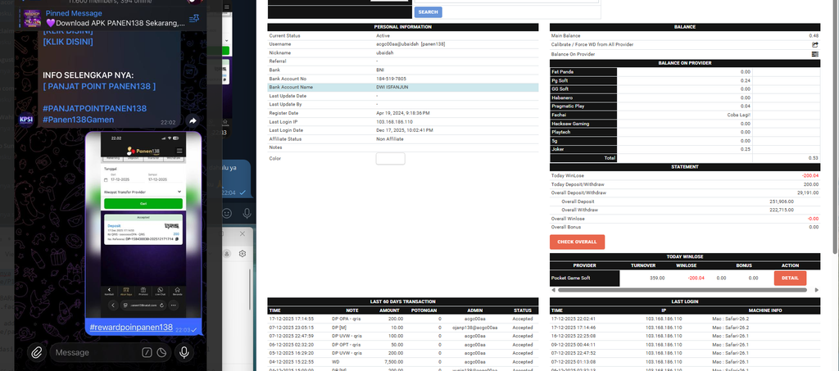Click the KPSI channel avatar in chat
839x371 pixels.
(25, 120)
